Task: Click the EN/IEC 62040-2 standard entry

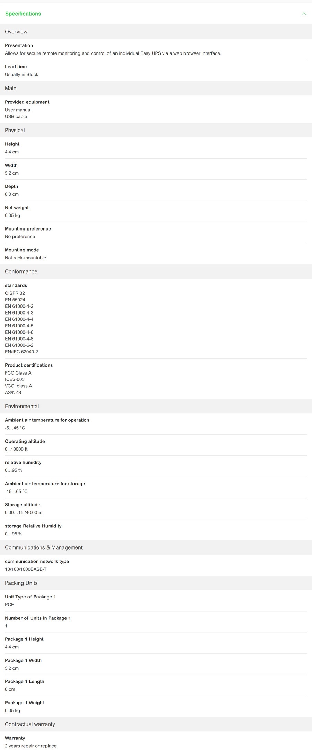Action: [x=21, y=352]
